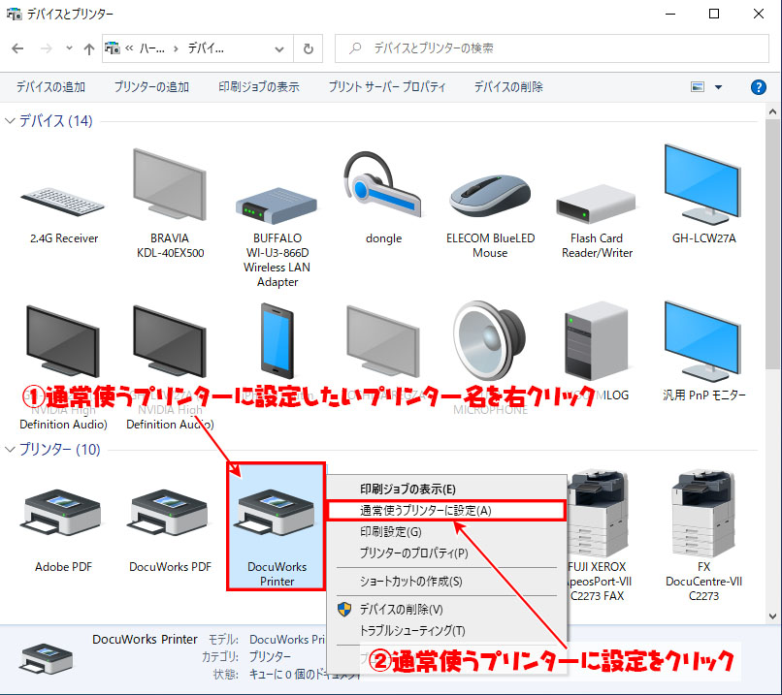Select the server tower device icon
This screenshot has height=695, width=782.
(596, 340)
